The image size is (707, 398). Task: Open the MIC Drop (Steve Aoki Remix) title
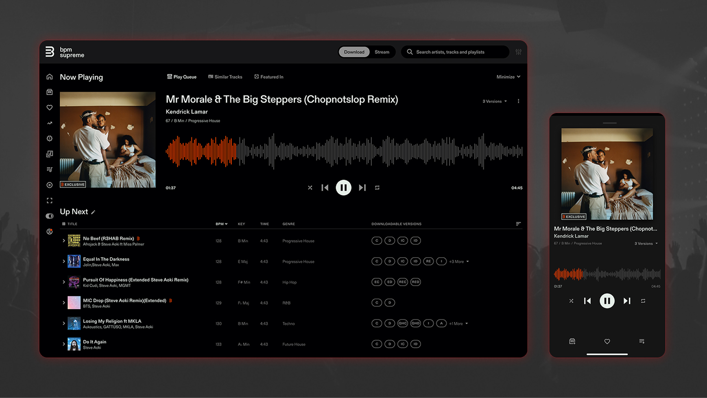pos(124,300)
